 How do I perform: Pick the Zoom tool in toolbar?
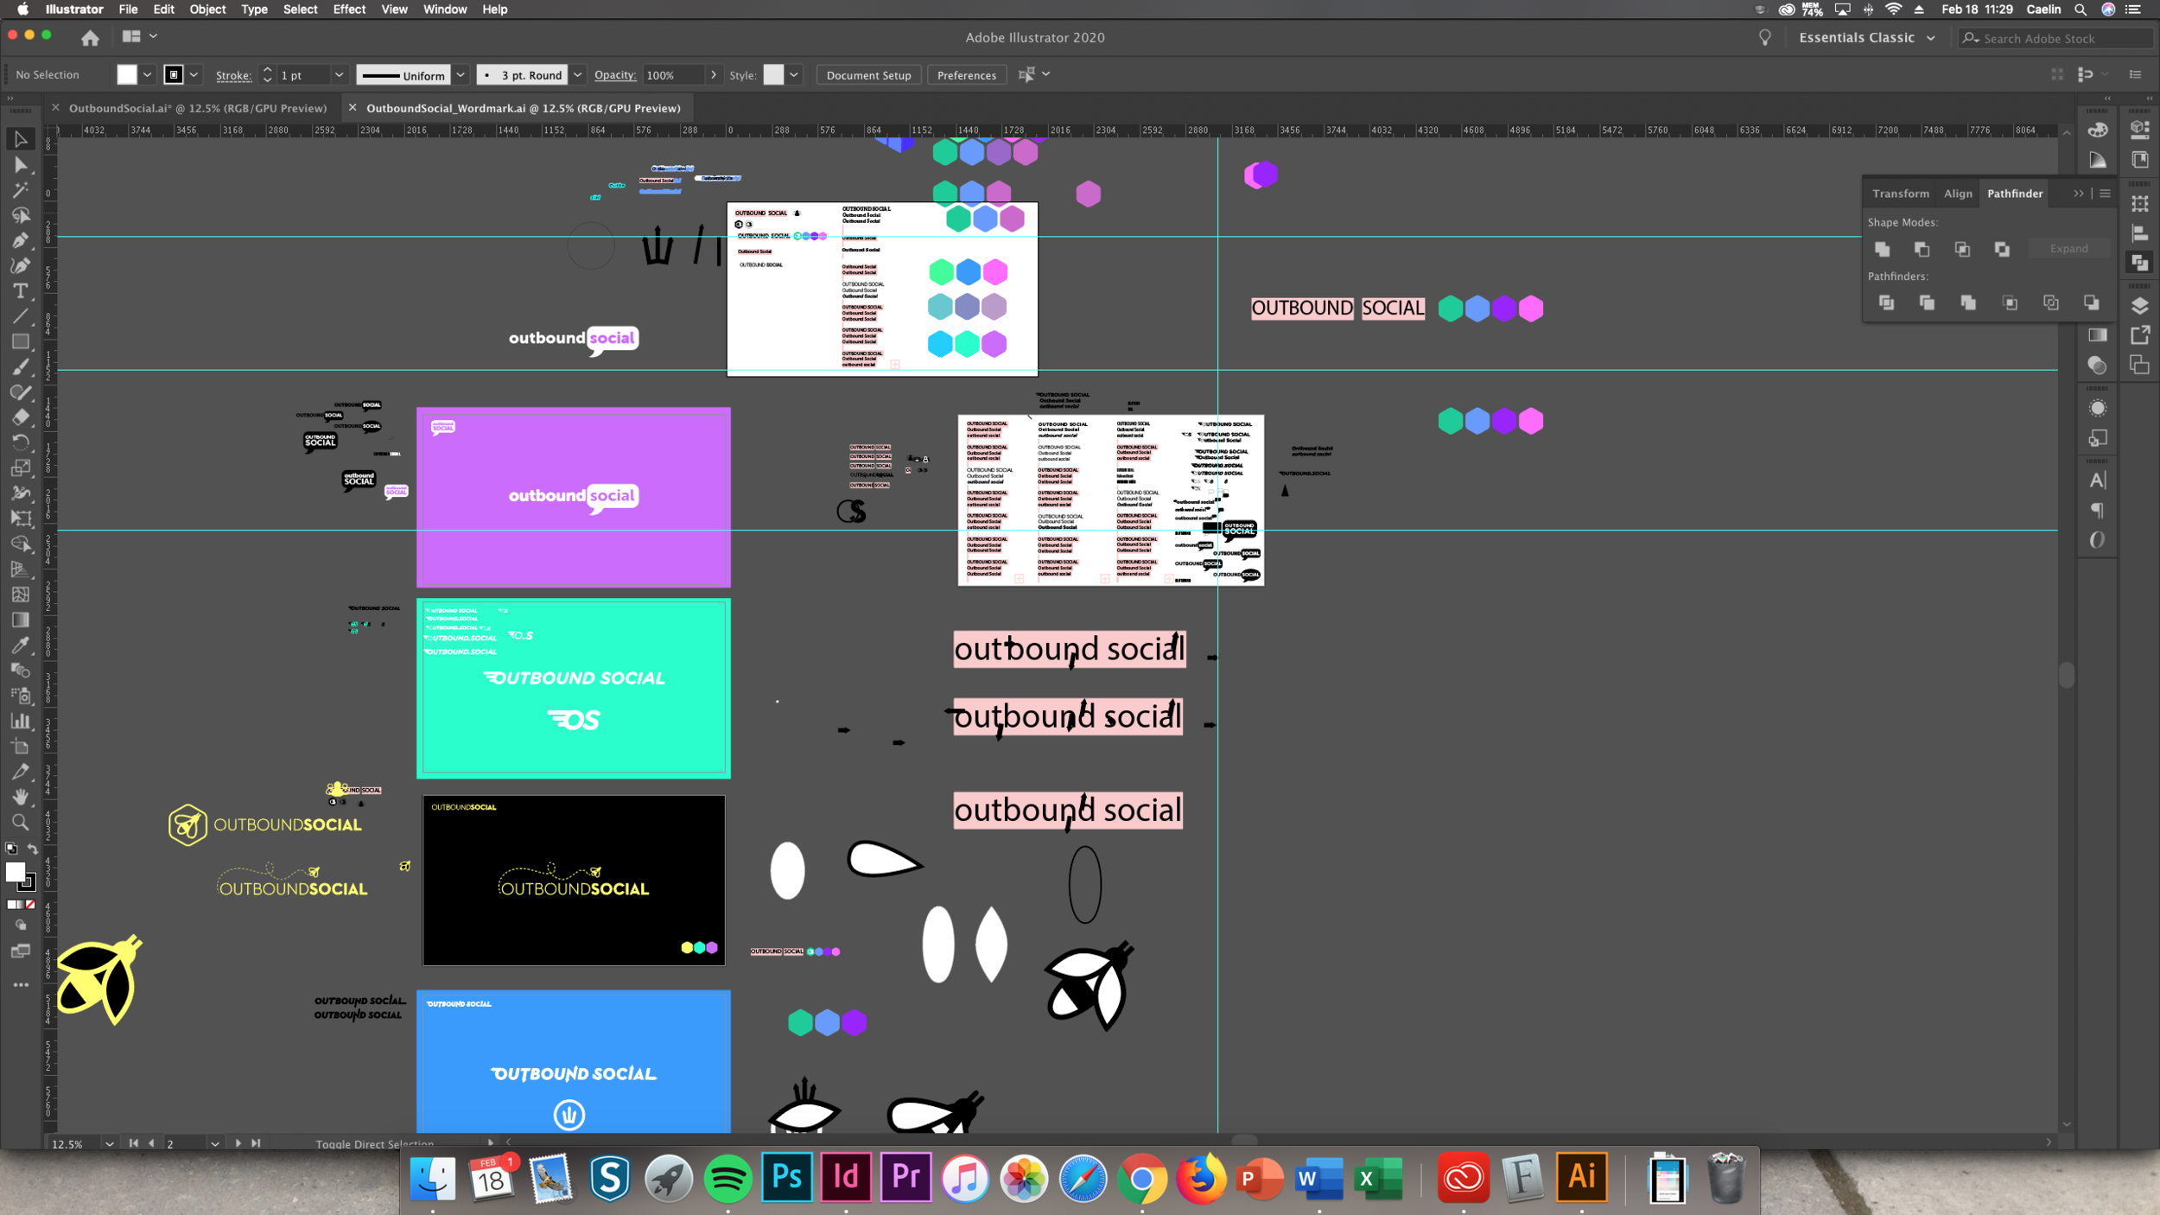pyautogui.click(x=20, y=823)
